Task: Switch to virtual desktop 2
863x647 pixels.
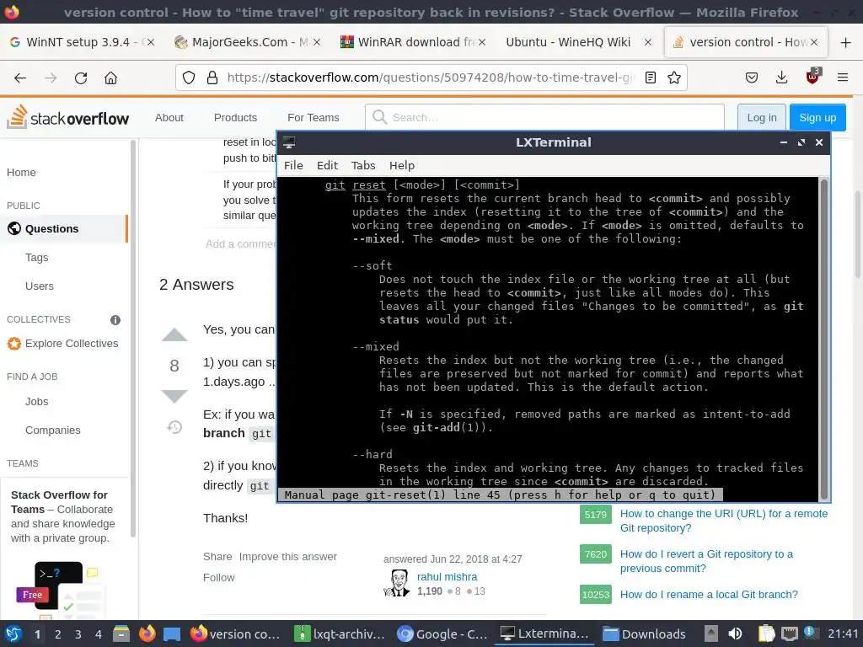Action: pos(58,634)
